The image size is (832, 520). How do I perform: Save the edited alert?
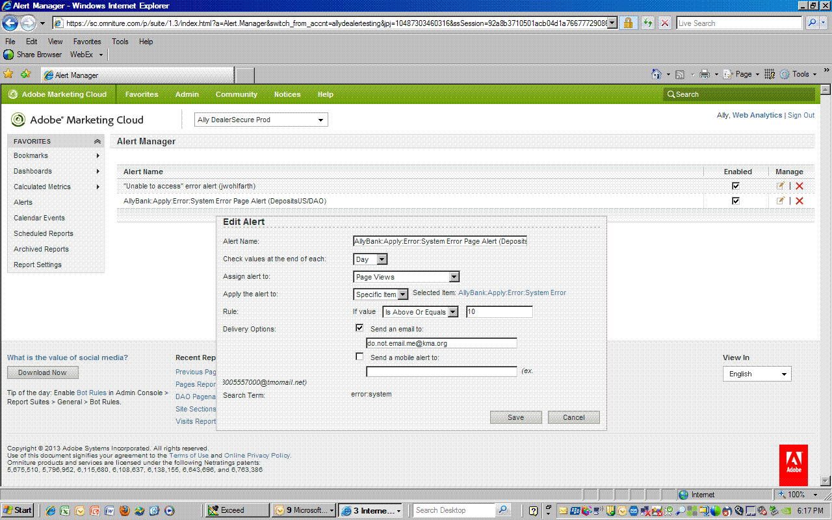tap(516, 417)
